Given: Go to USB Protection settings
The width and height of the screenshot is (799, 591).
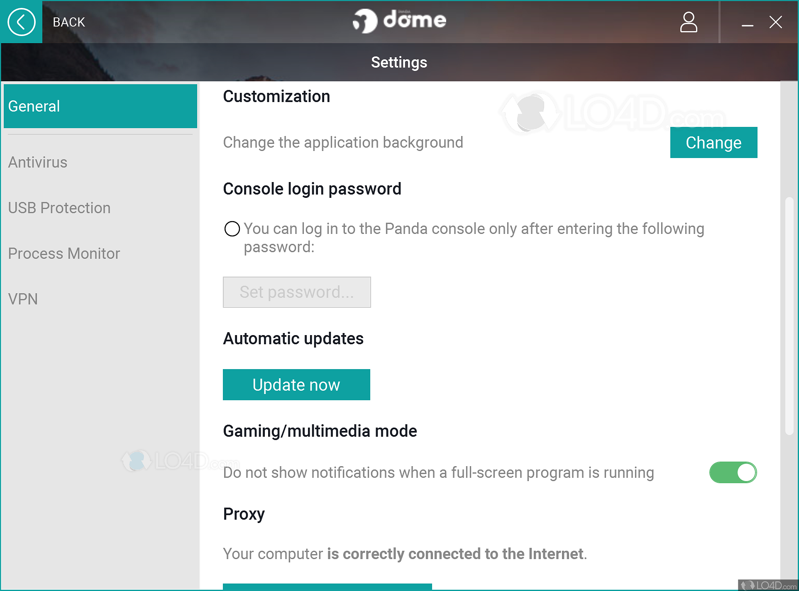Looking at the screenshot, I should click(59, 208).
